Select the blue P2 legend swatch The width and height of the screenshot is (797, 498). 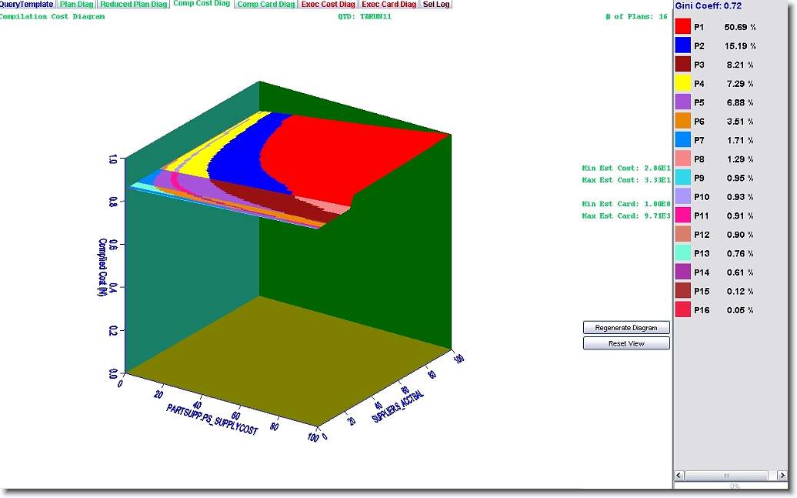point(682,45)
